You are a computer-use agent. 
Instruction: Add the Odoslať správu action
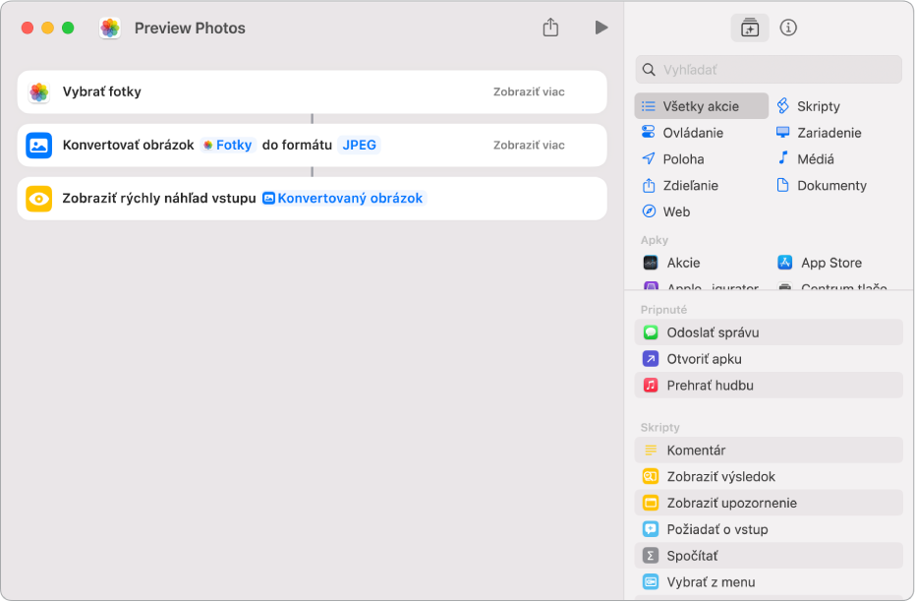769,332
